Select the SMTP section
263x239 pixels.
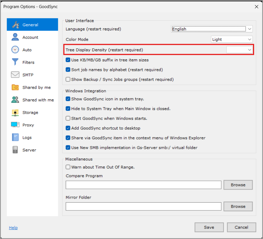(x=32, y=75)
